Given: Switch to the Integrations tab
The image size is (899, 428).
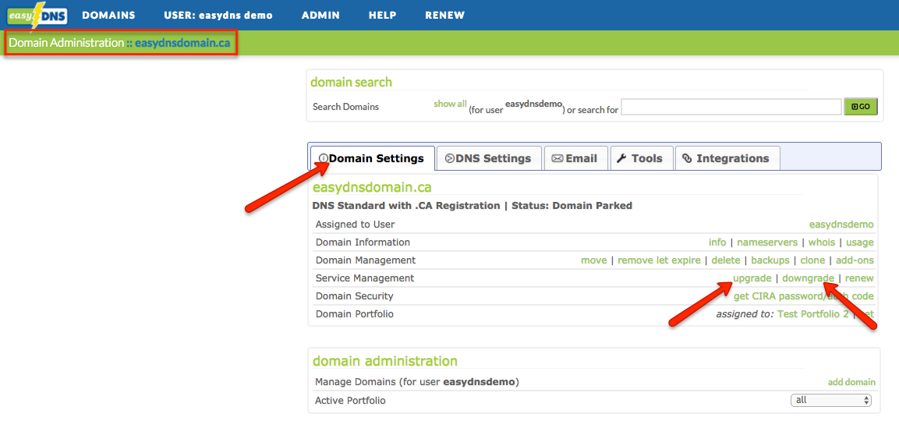Looking at the screenshot, I should (727, 158).
